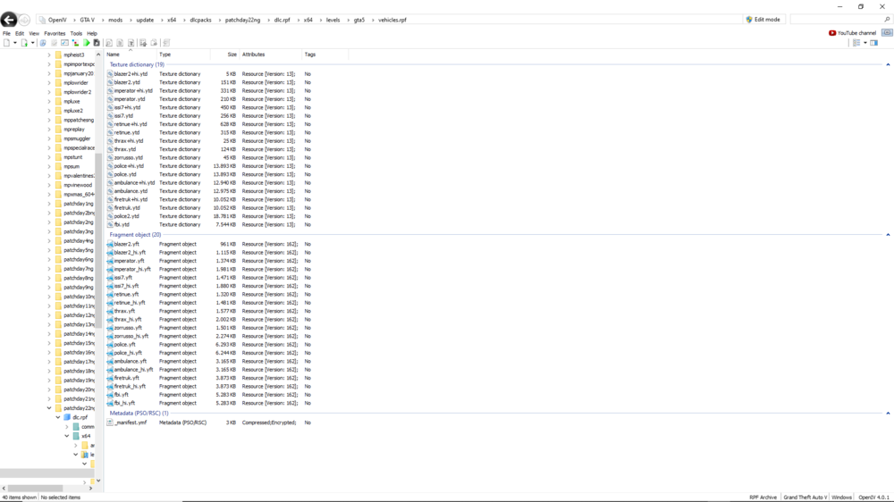Screen dimensions: 894x502
Task: Click the thrax_hi.yft file icon
Action: coord(110,320)
